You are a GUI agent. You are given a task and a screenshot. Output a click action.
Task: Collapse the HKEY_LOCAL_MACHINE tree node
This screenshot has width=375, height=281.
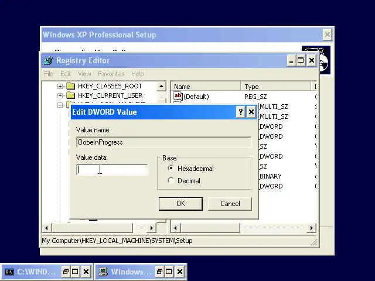[60, 105]
